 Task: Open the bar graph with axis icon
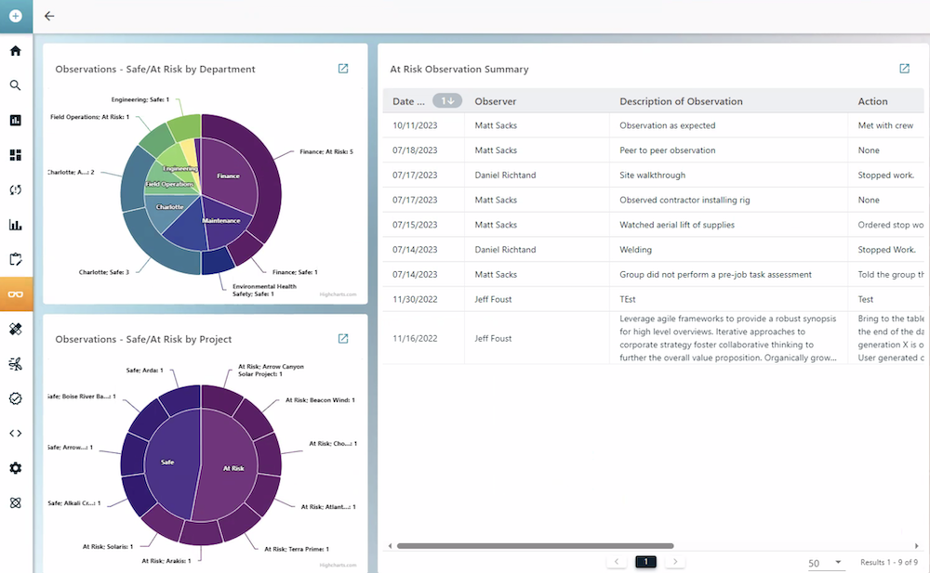click(x=16, y=225)
